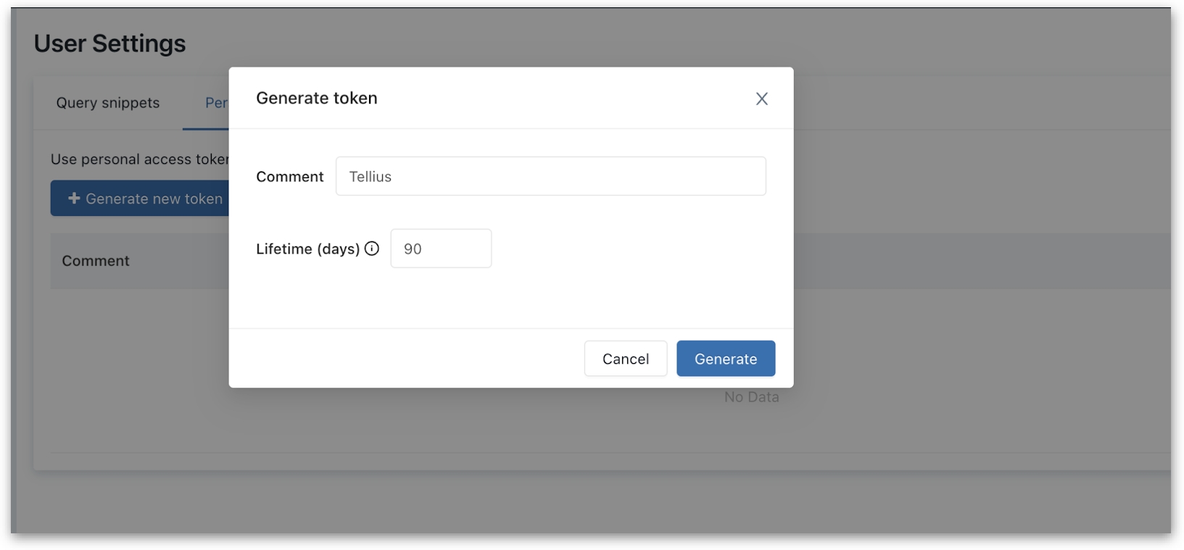The image size is (1184, 550).
Task: Click the blue Generate button
Action: tap(725, 359)
